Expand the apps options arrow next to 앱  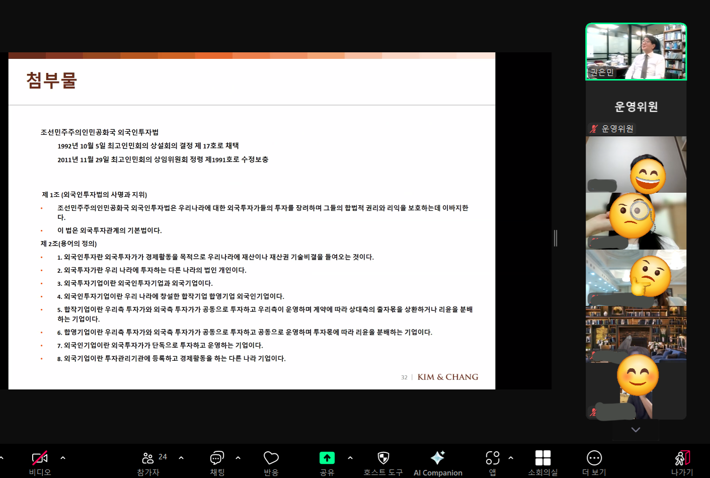tap(511, 458)
